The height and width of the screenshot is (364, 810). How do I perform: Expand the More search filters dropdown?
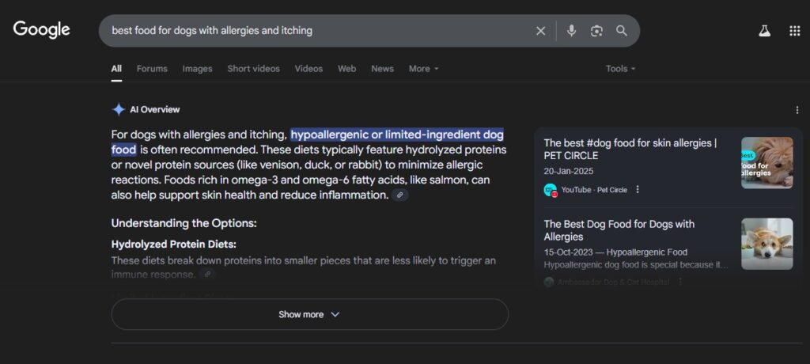click(x=423, y=69)
